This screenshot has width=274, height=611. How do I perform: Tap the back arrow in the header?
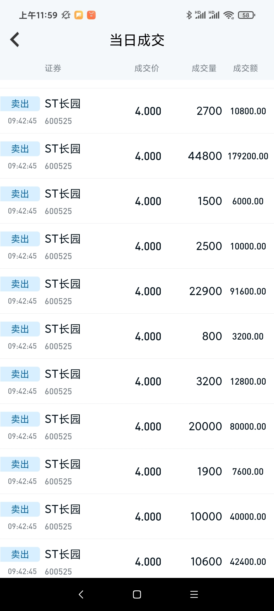pyautogui.click(x=15, y=40)
